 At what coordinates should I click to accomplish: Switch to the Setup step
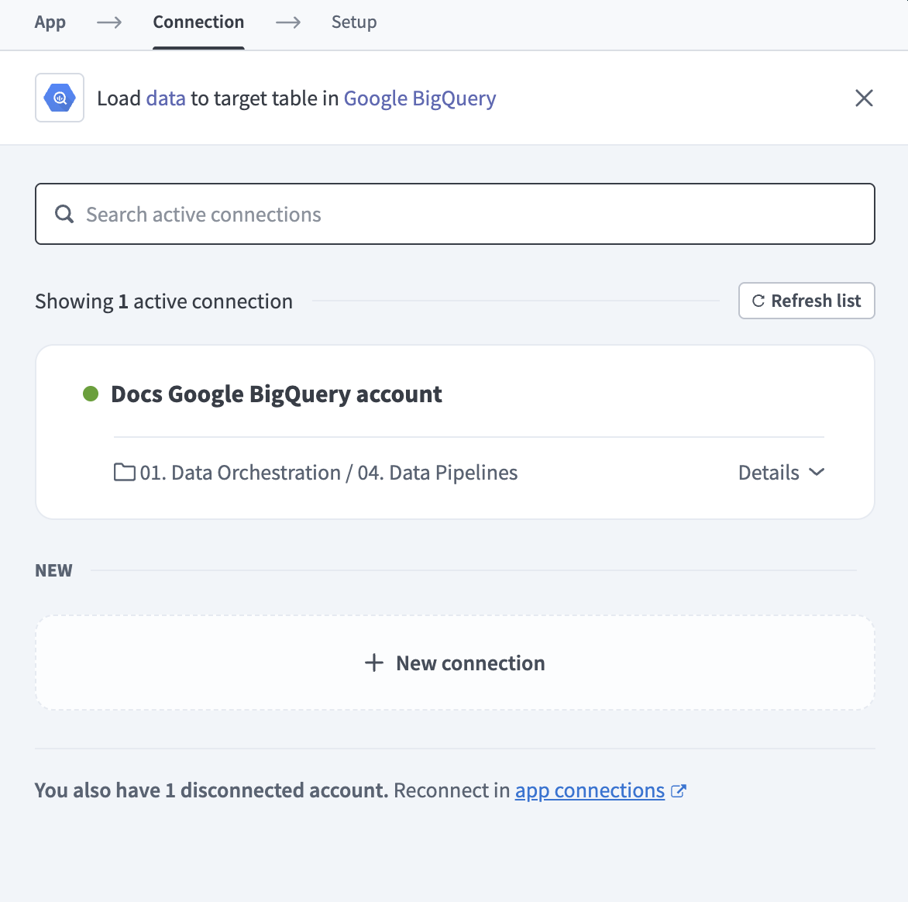pos(354,22)
